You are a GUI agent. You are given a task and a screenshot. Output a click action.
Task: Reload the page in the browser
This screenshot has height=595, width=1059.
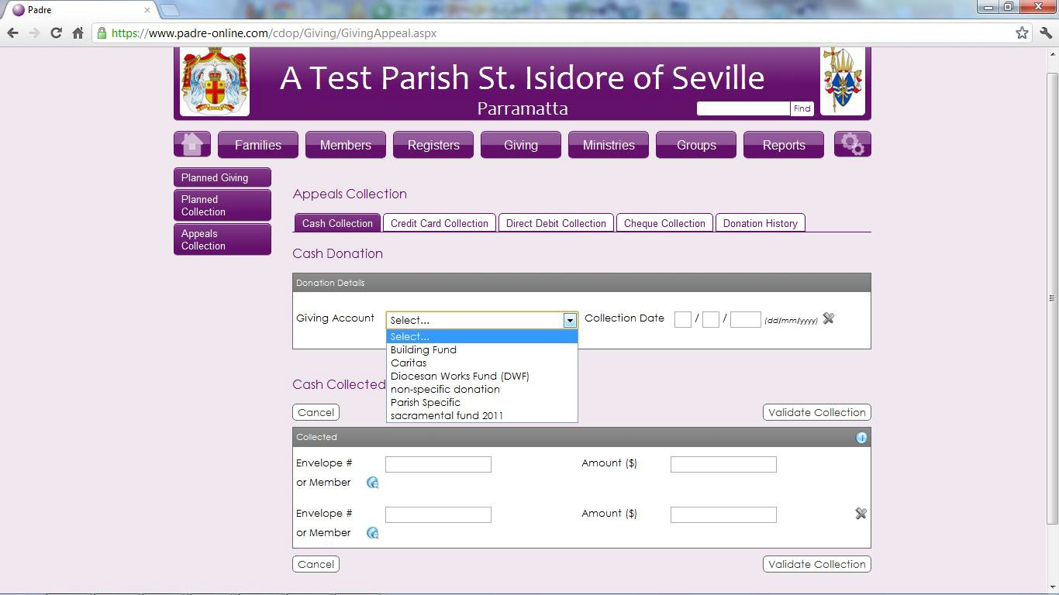[x=56, y=33]
